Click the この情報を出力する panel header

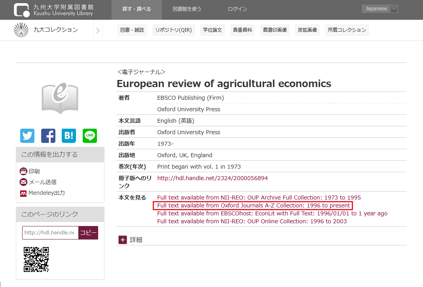point(60,154)
